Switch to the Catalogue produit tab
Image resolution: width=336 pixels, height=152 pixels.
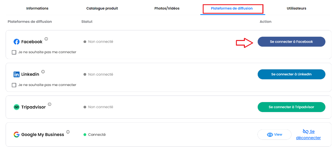tap(102, 8)
